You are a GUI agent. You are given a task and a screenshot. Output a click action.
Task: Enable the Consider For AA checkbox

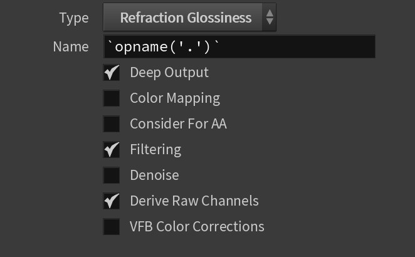click(x=111, y=124)
